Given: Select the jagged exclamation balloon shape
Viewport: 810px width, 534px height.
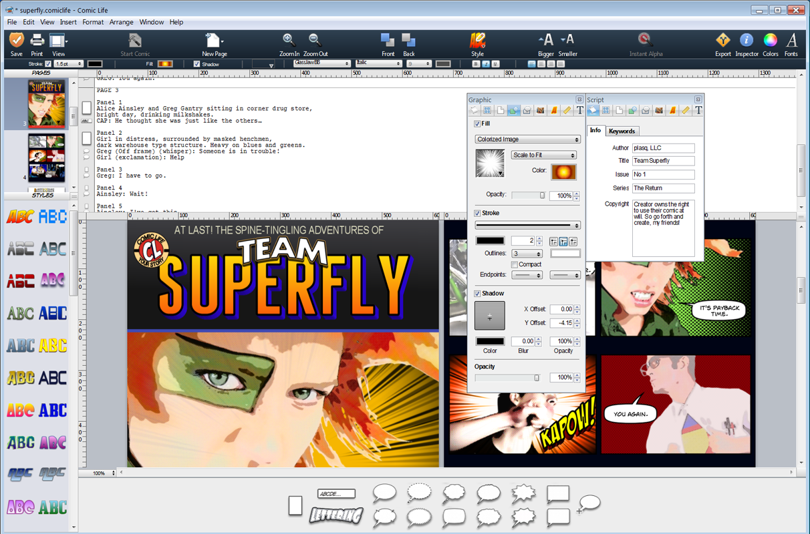Looking at the screenshot, I should coord(523,494).
